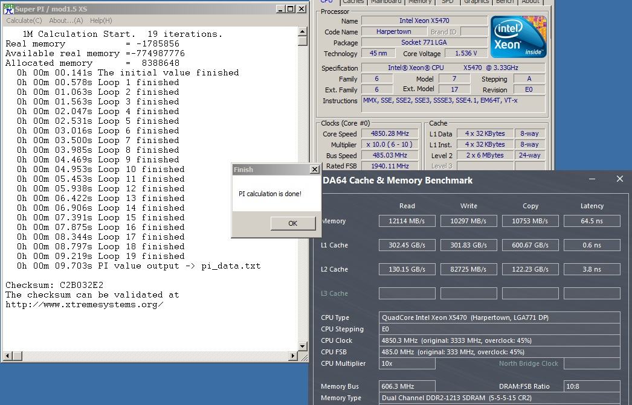This screenshot has width=632, height=405.
Task: Click the L2 Cache Write result 82725 MB/s
Action: (469, 269)
